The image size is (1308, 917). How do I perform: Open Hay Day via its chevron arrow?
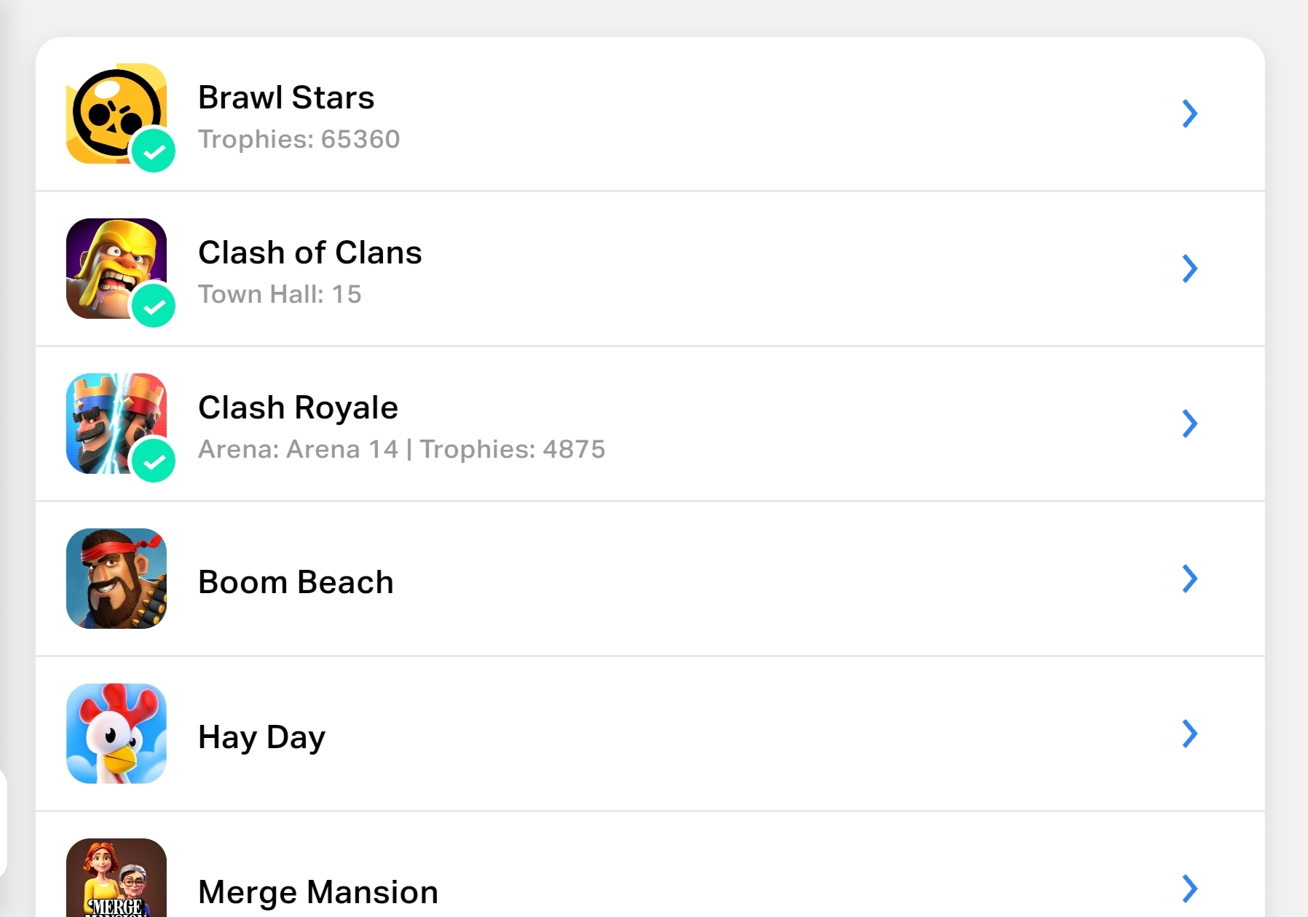click(1189, 734)
